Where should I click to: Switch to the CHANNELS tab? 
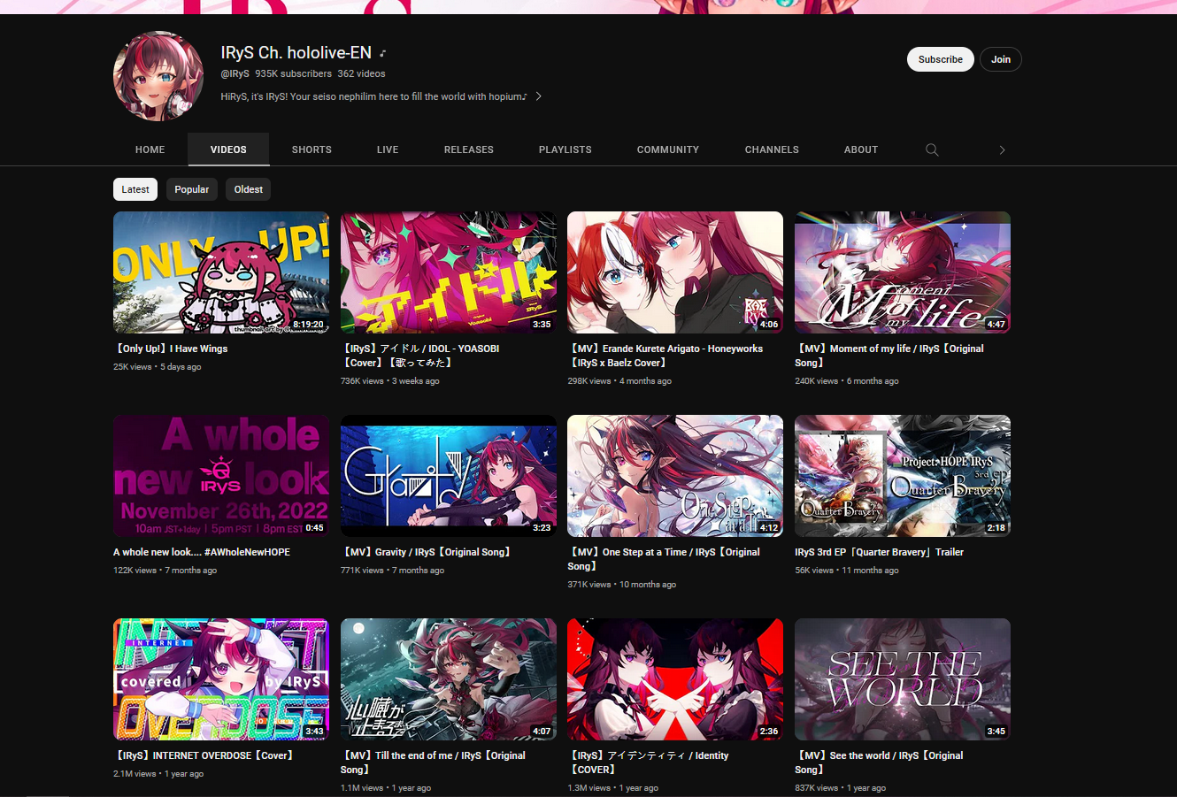772,149
